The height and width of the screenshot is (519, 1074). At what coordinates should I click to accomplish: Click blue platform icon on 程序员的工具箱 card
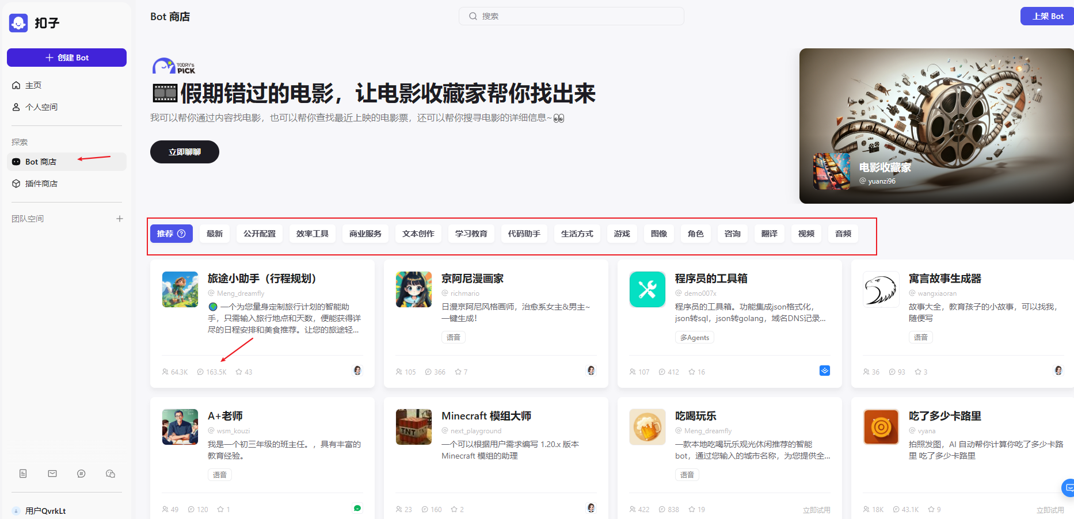825,371
